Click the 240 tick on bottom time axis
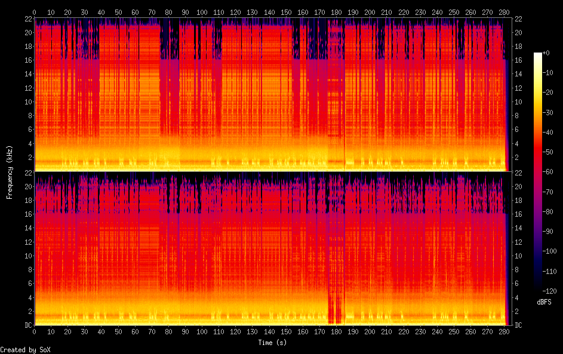 coord(438,333)
